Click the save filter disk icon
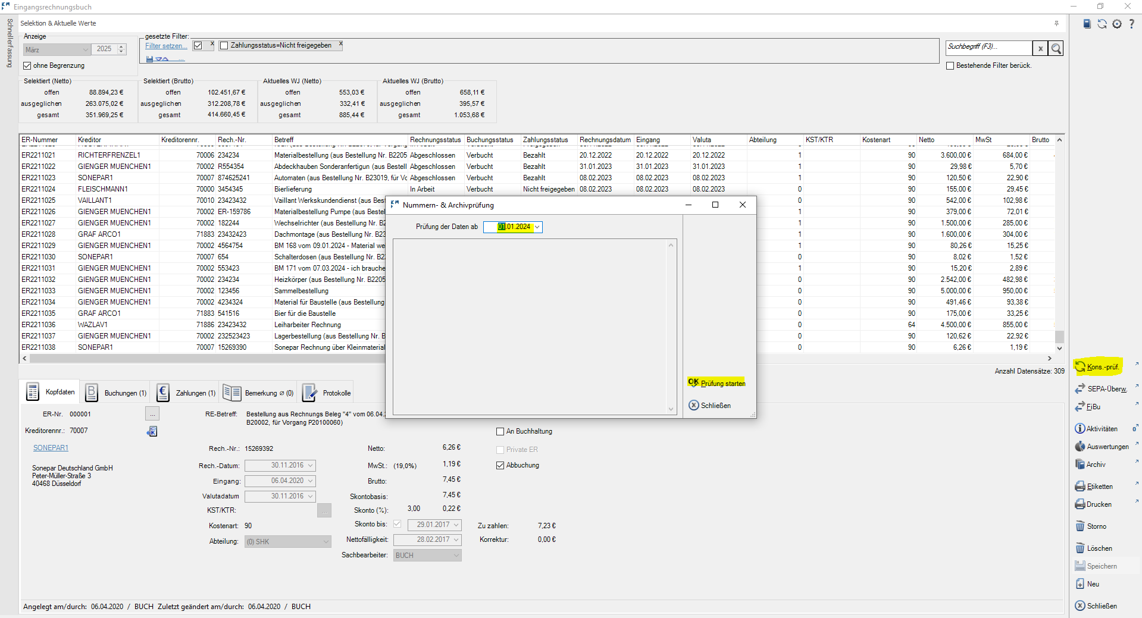 click(x=149, y=58)
